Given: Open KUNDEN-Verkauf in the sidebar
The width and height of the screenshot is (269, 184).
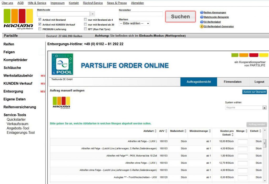Looking at the screenshot, I should (18, 84).
